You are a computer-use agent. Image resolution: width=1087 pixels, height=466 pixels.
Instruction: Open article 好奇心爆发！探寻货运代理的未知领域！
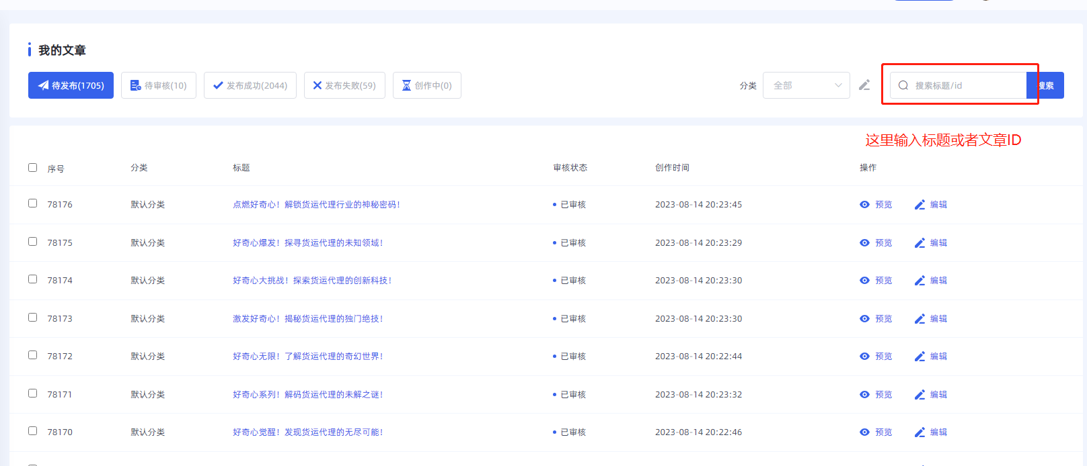tap(308, 243)
